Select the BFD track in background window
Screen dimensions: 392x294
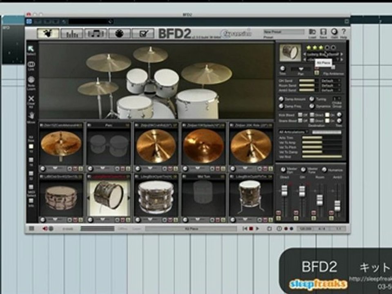(x=13, y=40)
